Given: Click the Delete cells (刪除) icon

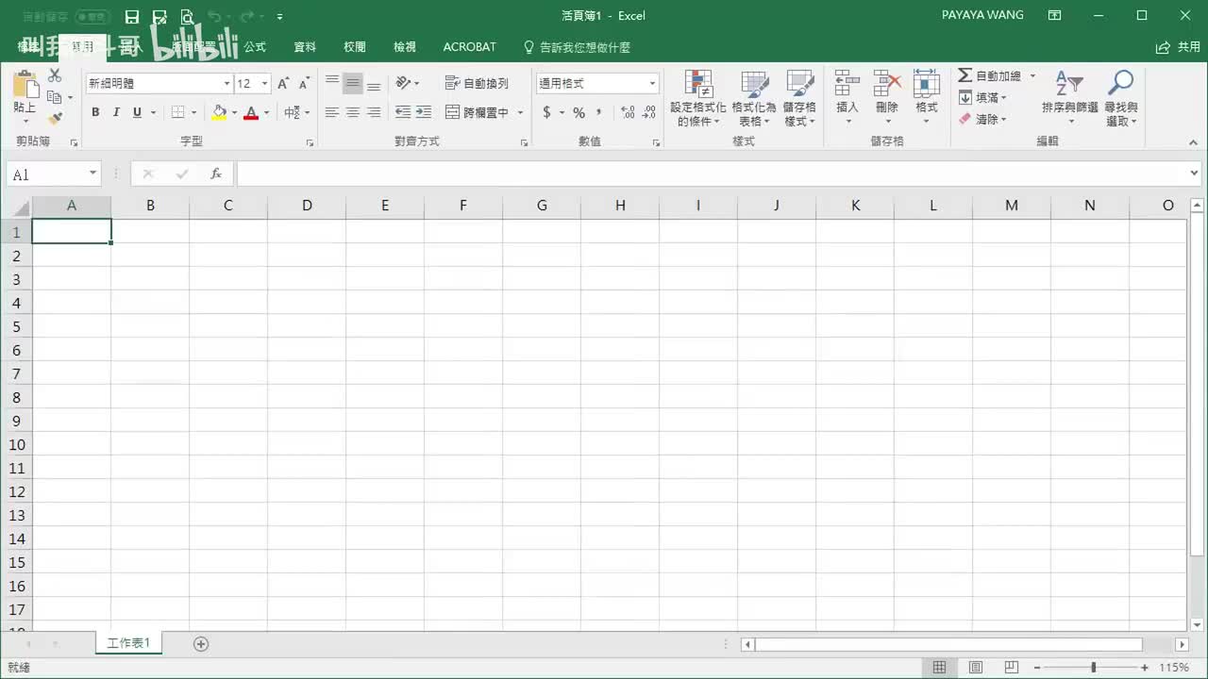Looking at the screenshot, I should pyautogui.click(x=887, y=83).
